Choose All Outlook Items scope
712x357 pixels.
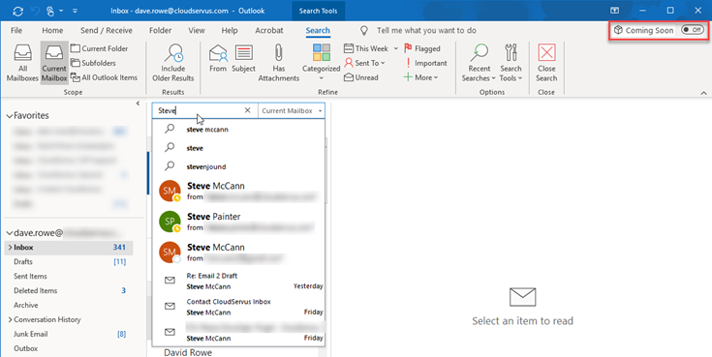click(104, 77)
